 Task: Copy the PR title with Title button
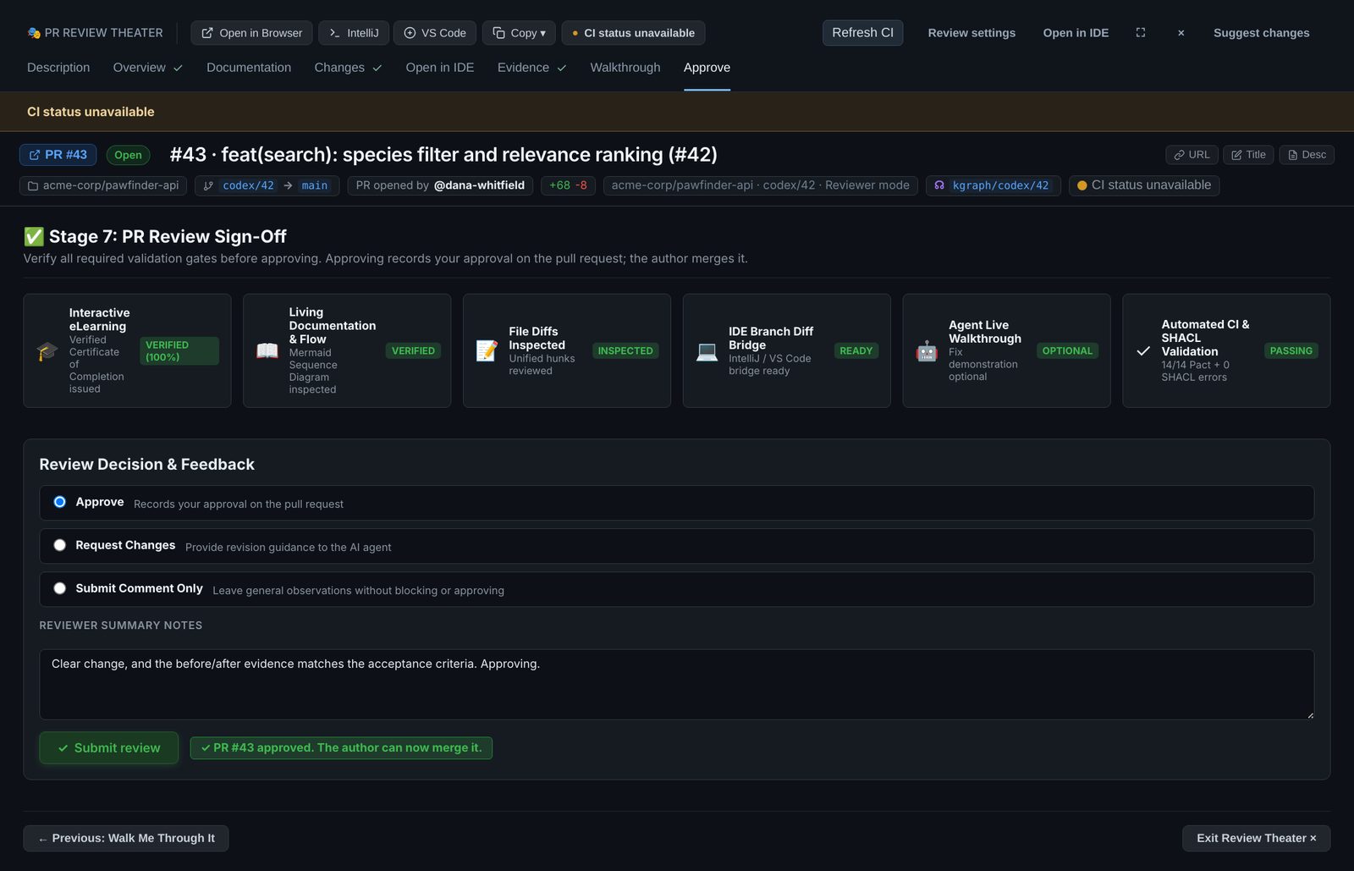[1248, 155]
